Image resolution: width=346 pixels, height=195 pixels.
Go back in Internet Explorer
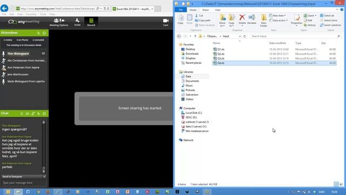(4, 9)
